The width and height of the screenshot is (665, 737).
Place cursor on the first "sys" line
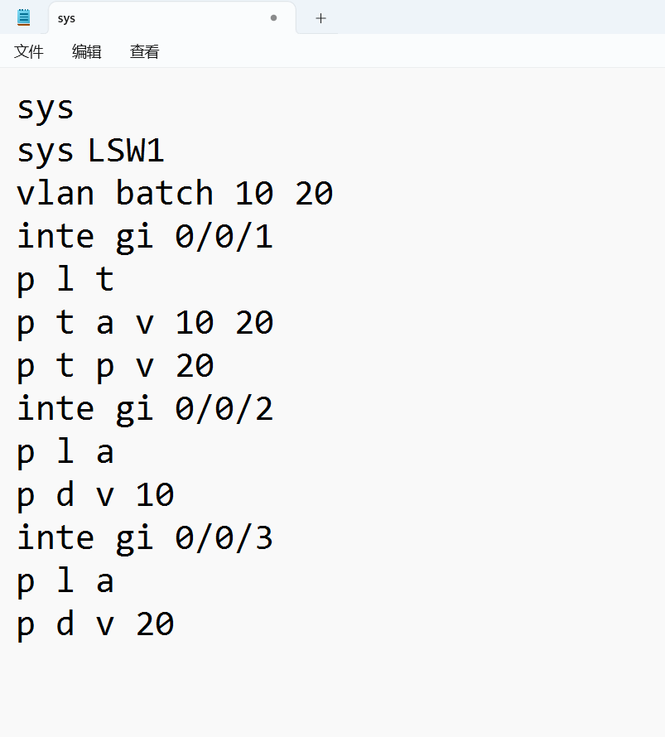pos(46,108)
